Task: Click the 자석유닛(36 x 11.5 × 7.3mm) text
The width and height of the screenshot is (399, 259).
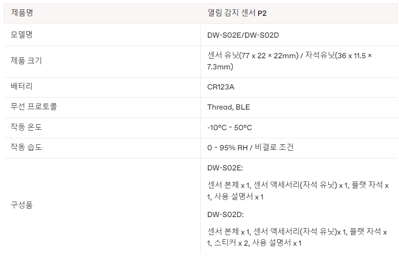Action: [338, 56]
